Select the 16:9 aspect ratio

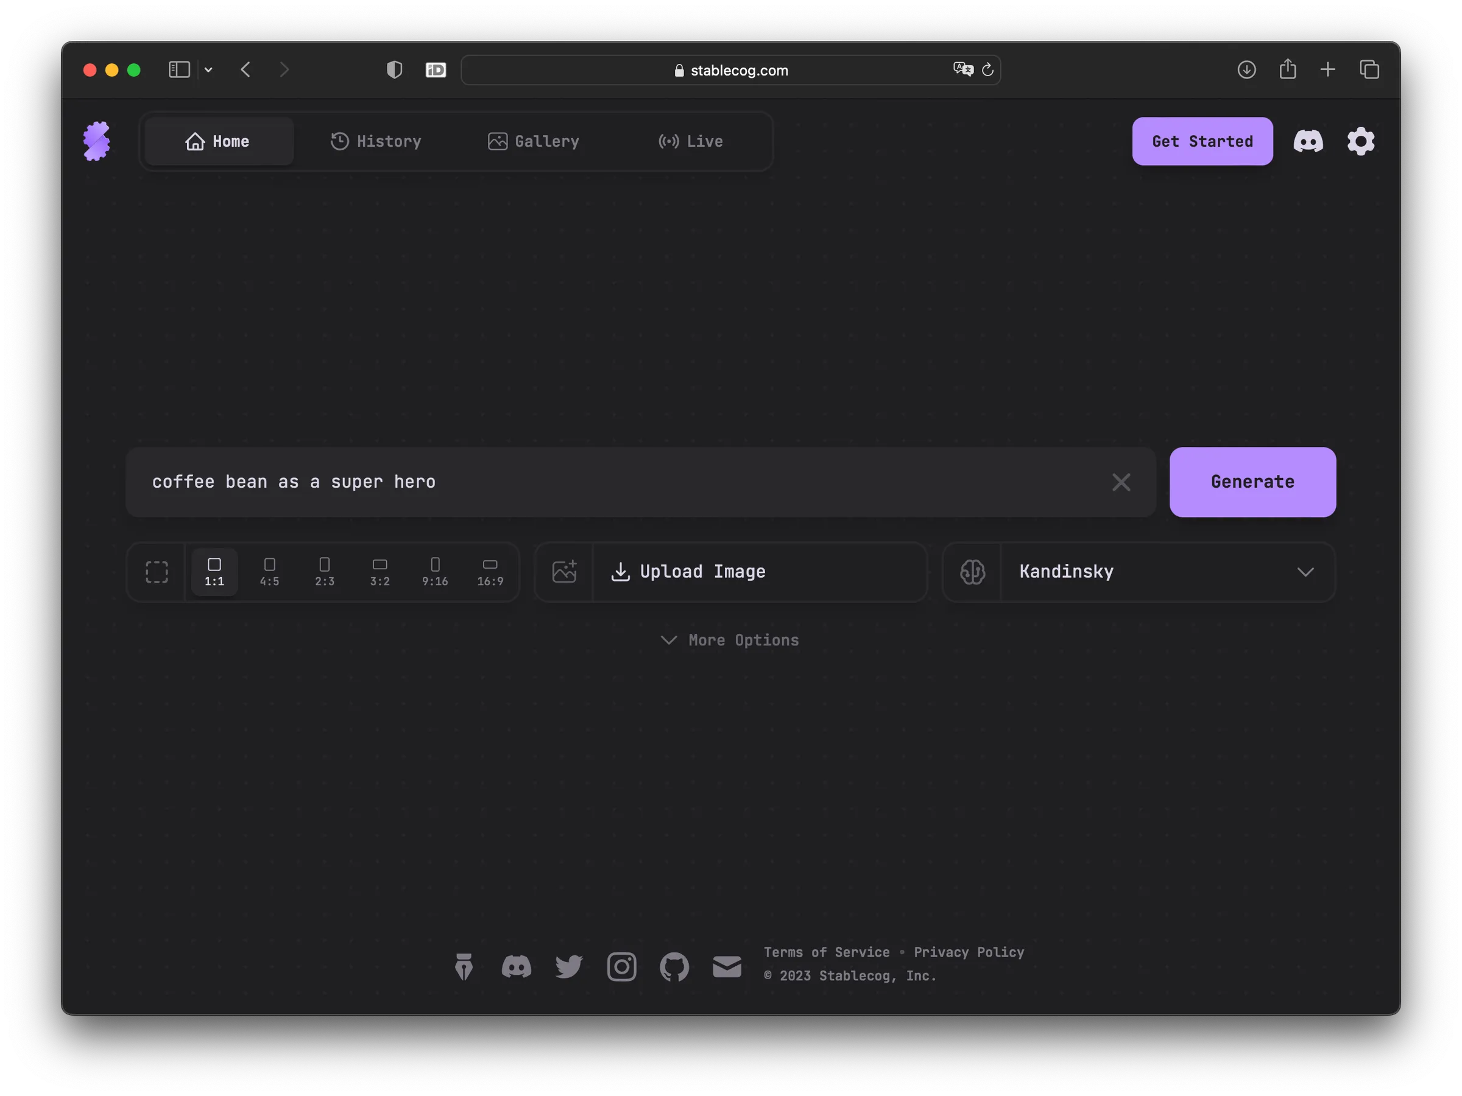point(490,572)
